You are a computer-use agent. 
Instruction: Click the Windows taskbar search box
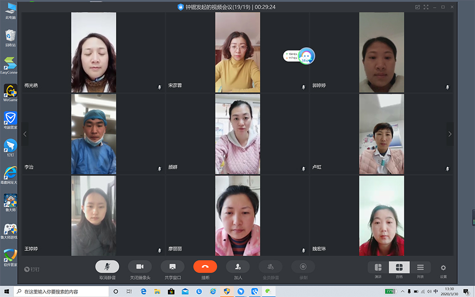tap(62, 291)
